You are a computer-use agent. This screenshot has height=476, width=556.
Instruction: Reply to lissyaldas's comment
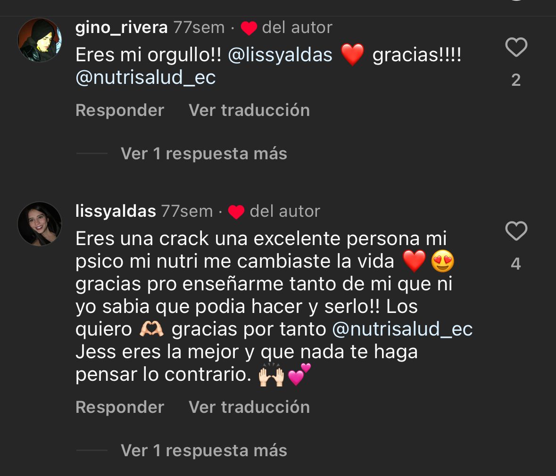click(x=120, y=407)
